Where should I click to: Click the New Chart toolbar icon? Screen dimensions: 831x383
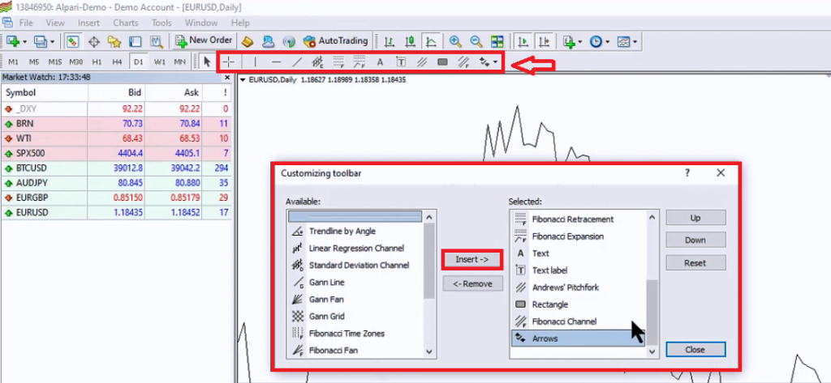13,41
